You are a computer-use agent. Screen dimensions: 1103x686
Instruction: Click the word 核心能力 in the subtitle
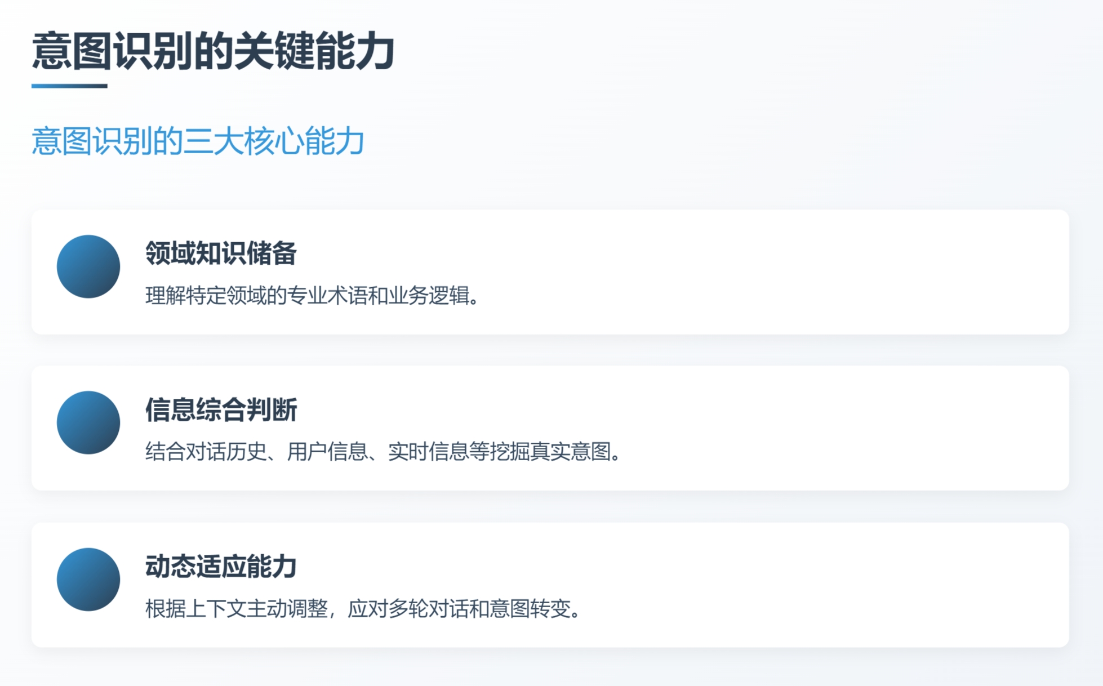304,141
